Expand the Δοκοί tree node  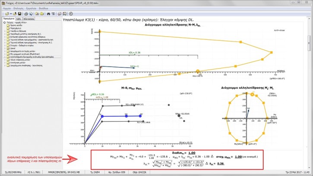point(5,48)
